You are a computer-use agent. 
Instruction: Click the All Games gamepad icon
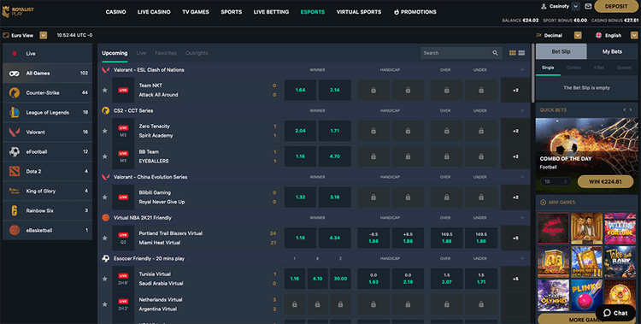(x=15, y=74)
